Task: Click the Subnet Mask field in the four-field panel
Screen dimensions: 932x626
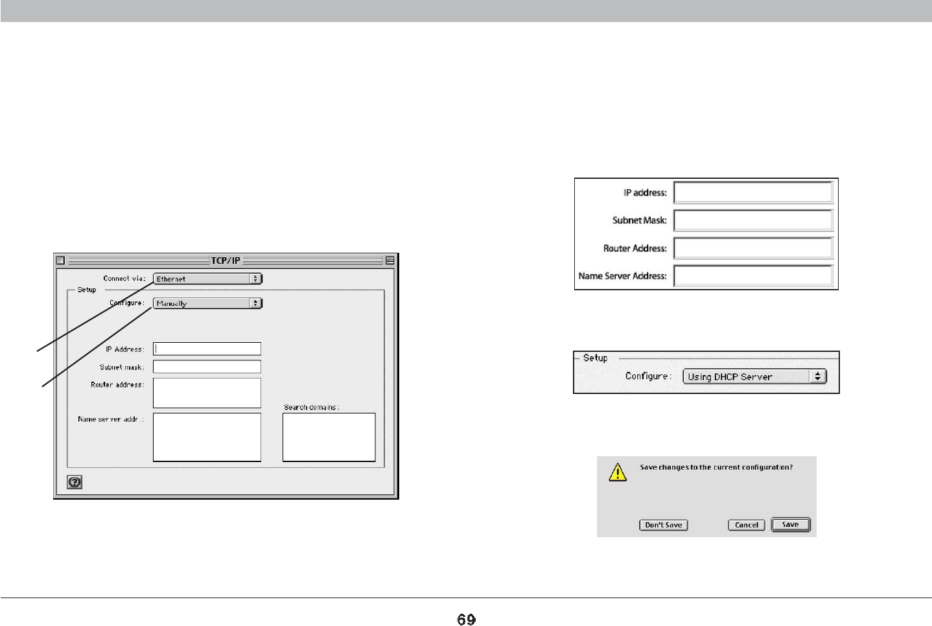Action: point(753,220)
